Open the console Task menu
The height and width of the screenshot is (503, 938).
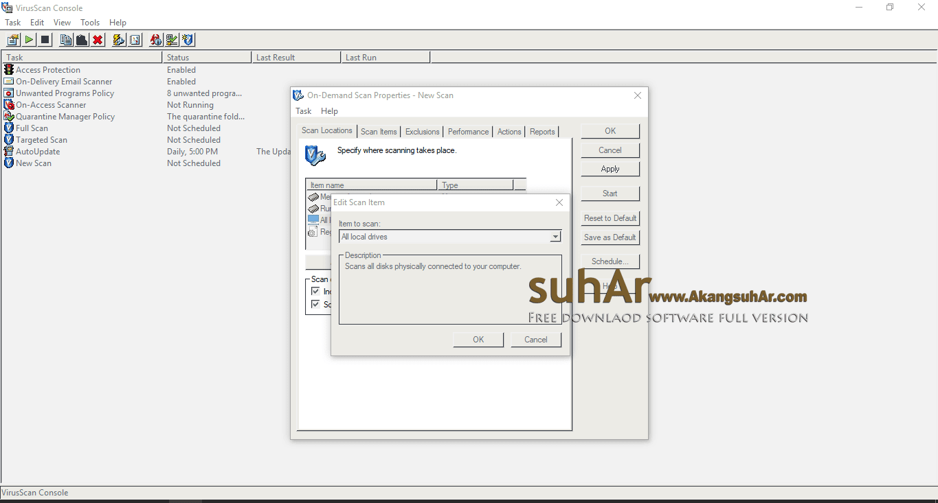point(13,23)
